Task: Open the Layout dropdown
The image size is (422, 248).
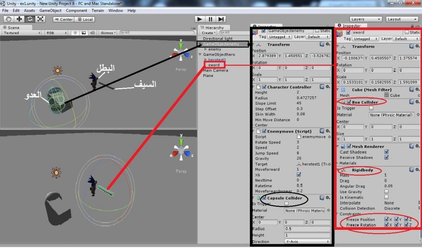Action: pyautogui.click(x=402, y=19)
